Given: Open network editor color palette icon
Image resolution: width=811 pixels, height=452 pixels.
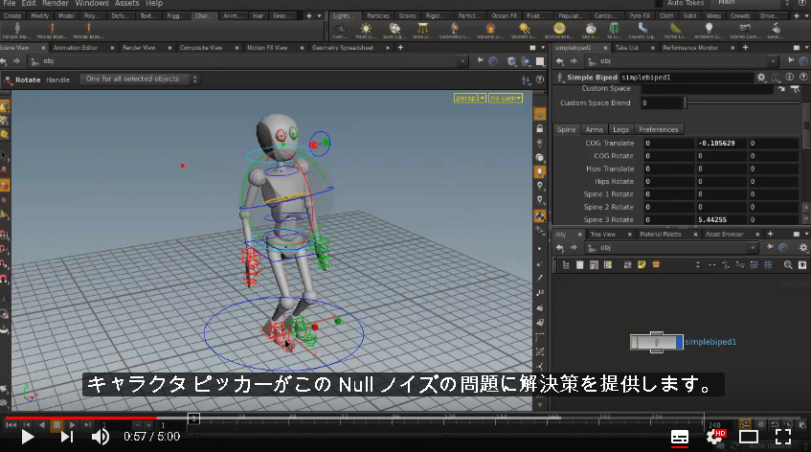Looking at the screenshot, I should [x=608, y=265].
